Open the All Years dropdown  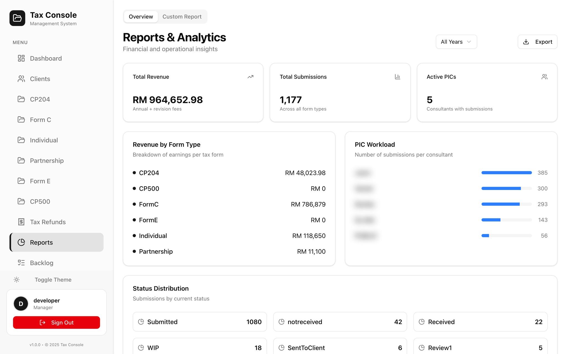(456, 42)
